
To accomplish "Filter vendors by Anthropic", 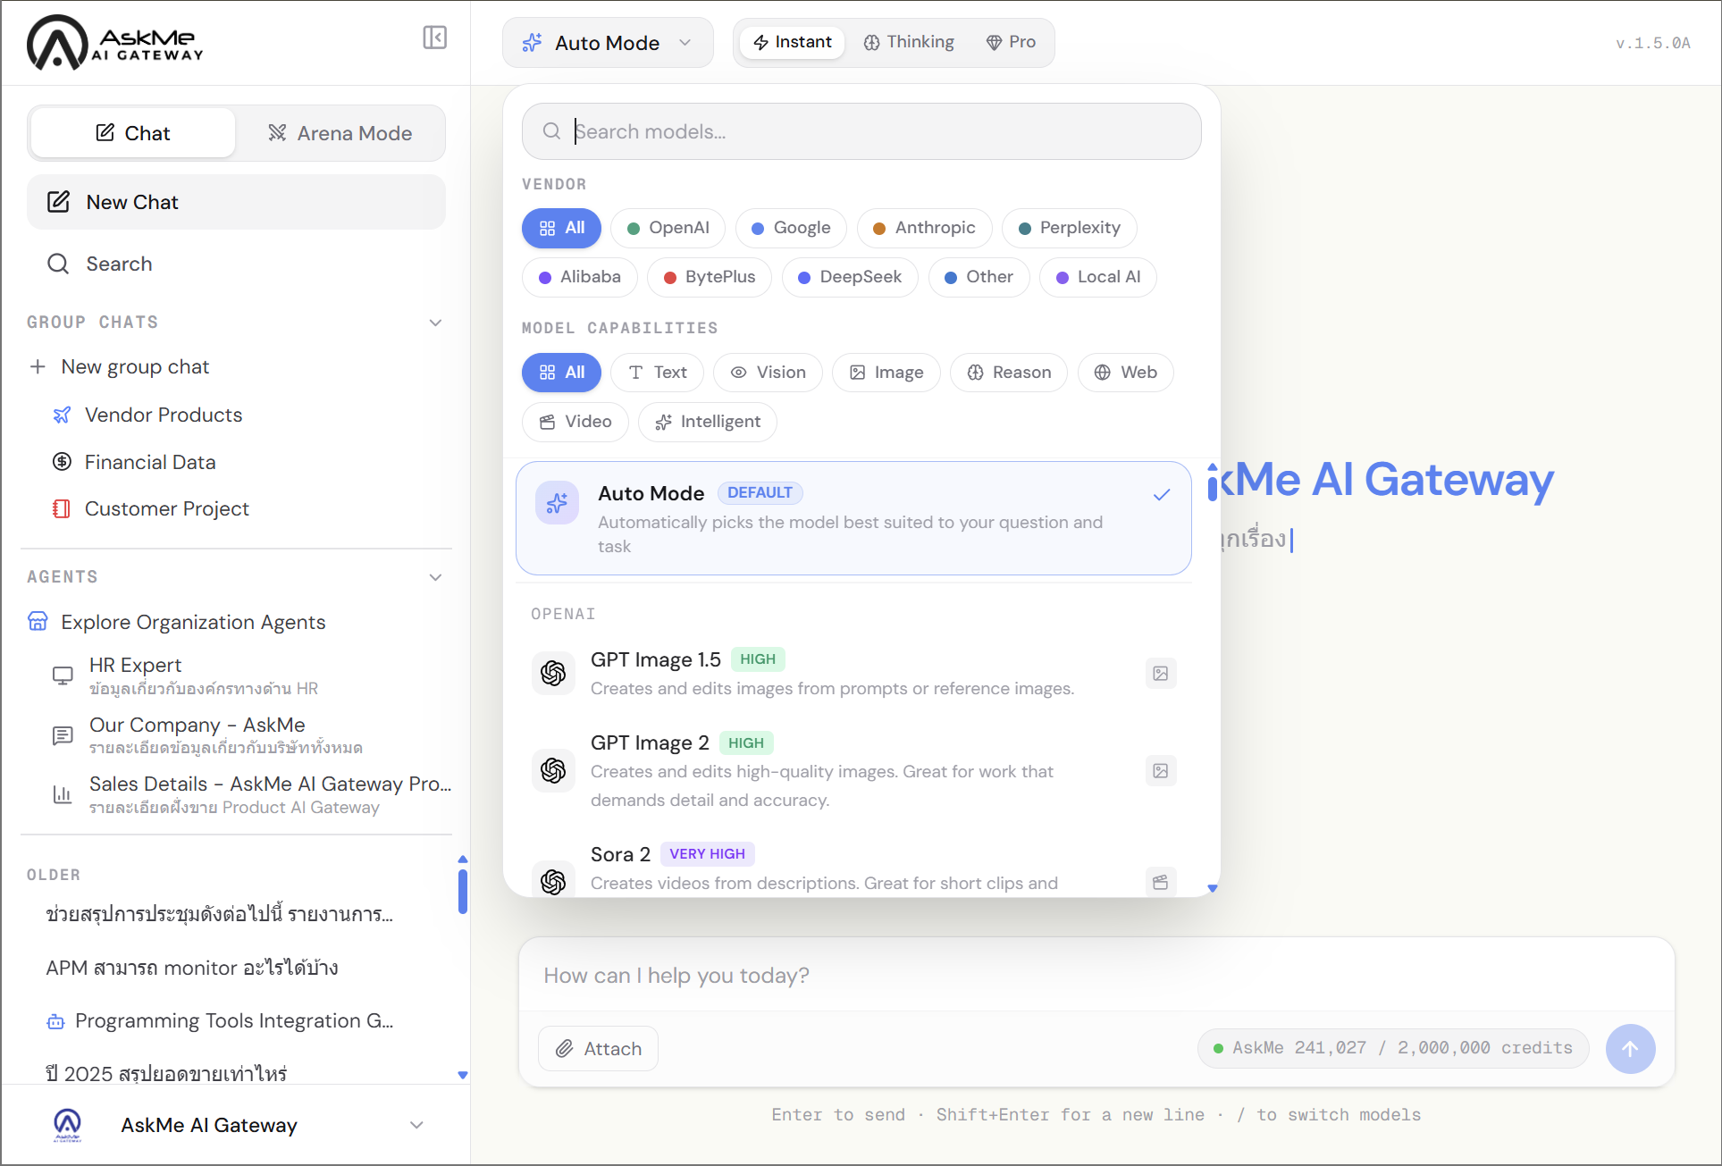I will tap(924, 228).
